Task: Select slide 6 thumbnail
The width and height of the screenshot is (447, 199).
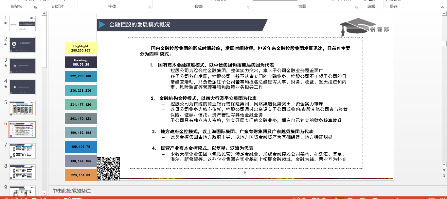Action: [x=23, y=130]
